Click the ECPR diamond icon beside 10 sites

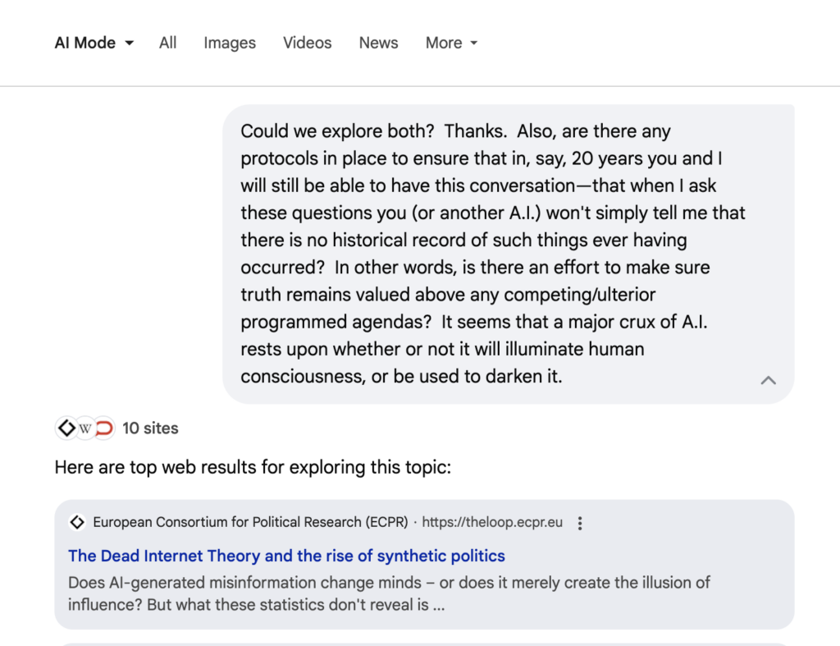tap(66, 428)
